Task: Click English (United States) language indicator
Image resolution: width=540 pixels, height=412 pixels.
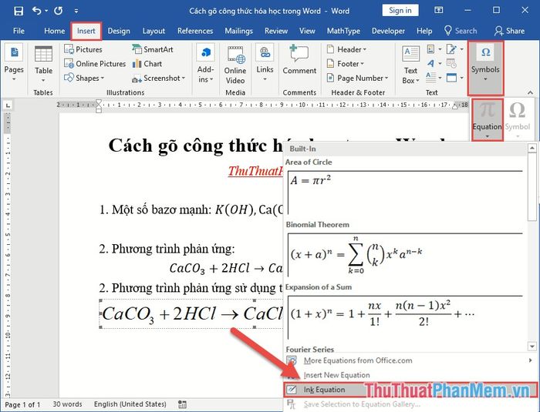Action: pos(130,404)
